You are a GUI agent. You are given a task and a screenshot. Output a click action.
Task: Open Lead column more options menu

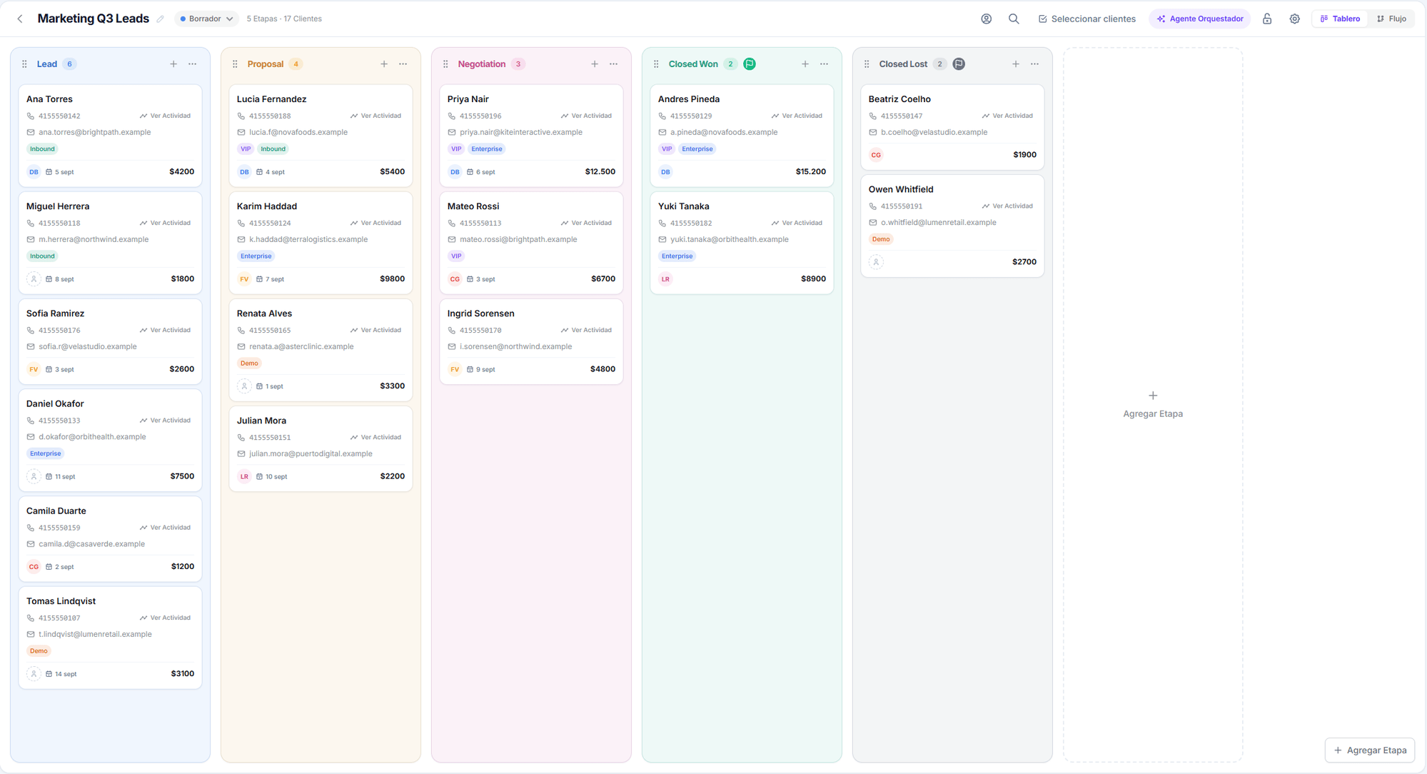click(x=193, y=64)
